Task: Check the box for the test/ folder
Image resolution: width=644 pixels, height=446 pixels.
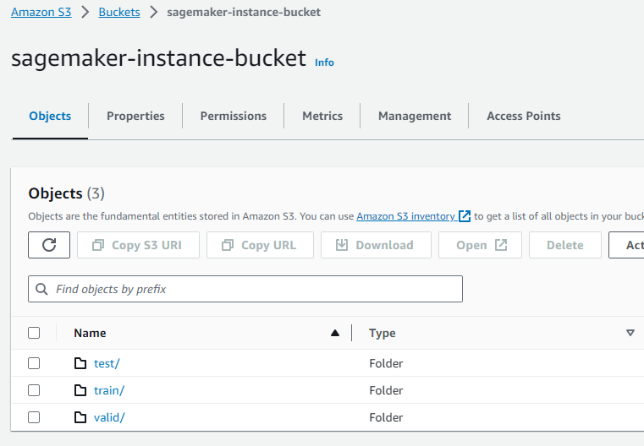Action: (34, 363)
